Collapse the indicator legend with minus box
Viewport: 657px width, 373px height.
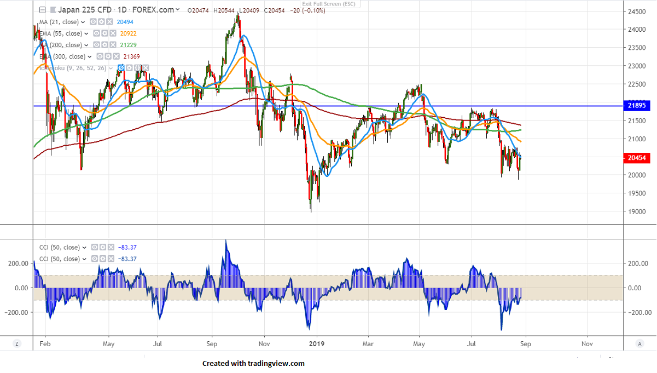click(x=43, y=10)
